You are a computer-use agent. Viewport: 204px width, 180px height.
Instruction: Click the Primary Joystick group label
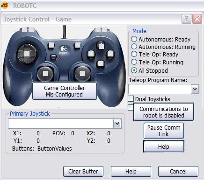29,114
